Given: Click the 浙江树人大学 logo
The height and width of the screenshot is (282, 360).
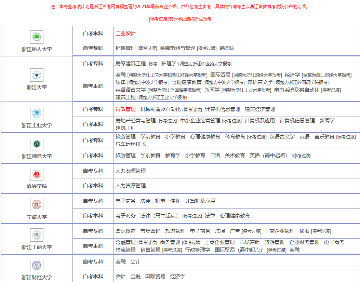Looking at the screenshot, I should (37, 36).
